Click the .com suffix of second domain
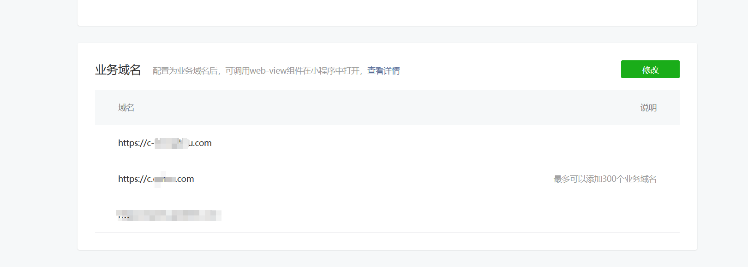This screenshot has height=267, width=748. (185, 179)
